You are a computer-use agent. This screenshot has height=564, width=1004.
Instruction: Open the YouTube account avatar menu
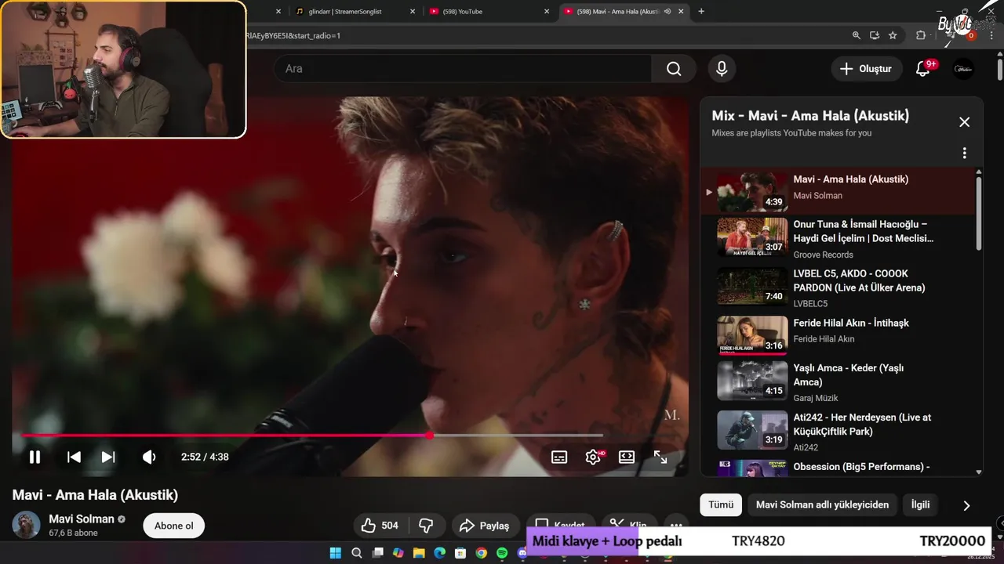pos(963,69)
